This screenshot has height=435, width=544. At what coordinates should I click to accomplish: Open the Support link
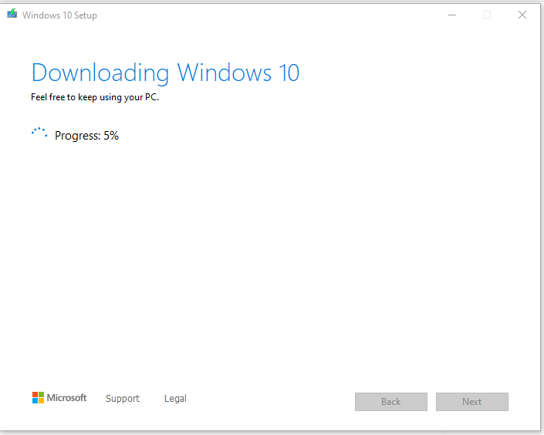click(123, 398)
